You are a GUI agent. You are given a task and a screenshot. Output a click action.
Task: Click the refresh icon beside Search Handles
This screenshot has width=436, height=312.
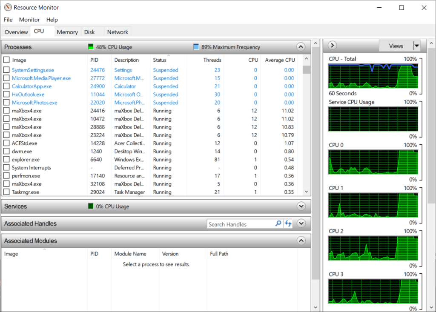[x=288, y=224]
